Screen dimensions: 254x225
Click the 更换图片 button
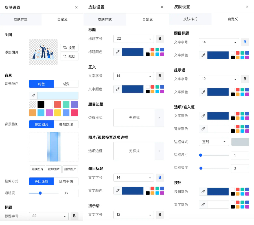pos(37,169)
